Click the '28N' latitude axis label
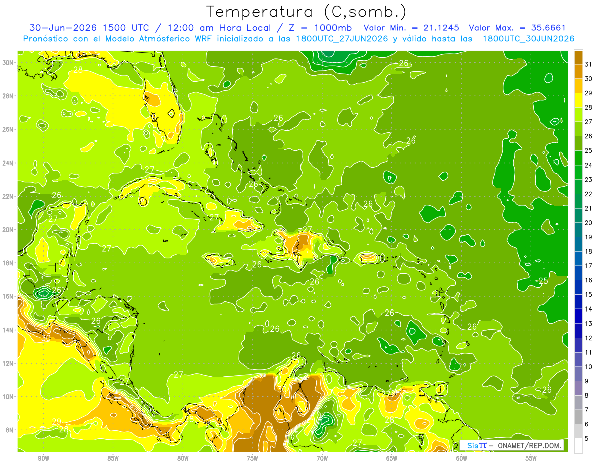The height and width of the screenshot is (465, 602). [9, 96]
